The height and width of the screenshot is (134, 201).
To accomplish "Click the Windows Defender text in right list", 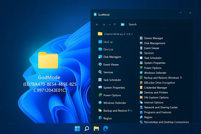I will coord(155,73).
